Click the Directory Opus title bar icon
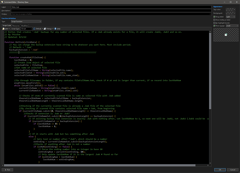 tap(2, 2)
